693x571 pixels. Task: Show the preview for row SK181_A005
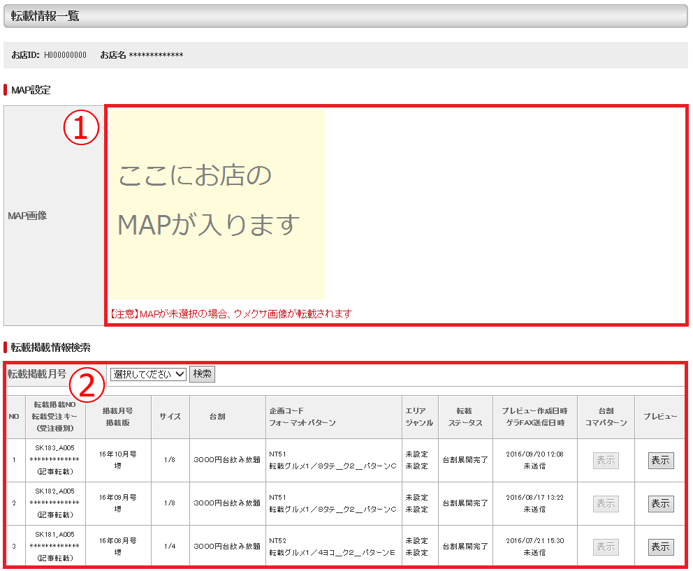(661, 547)
